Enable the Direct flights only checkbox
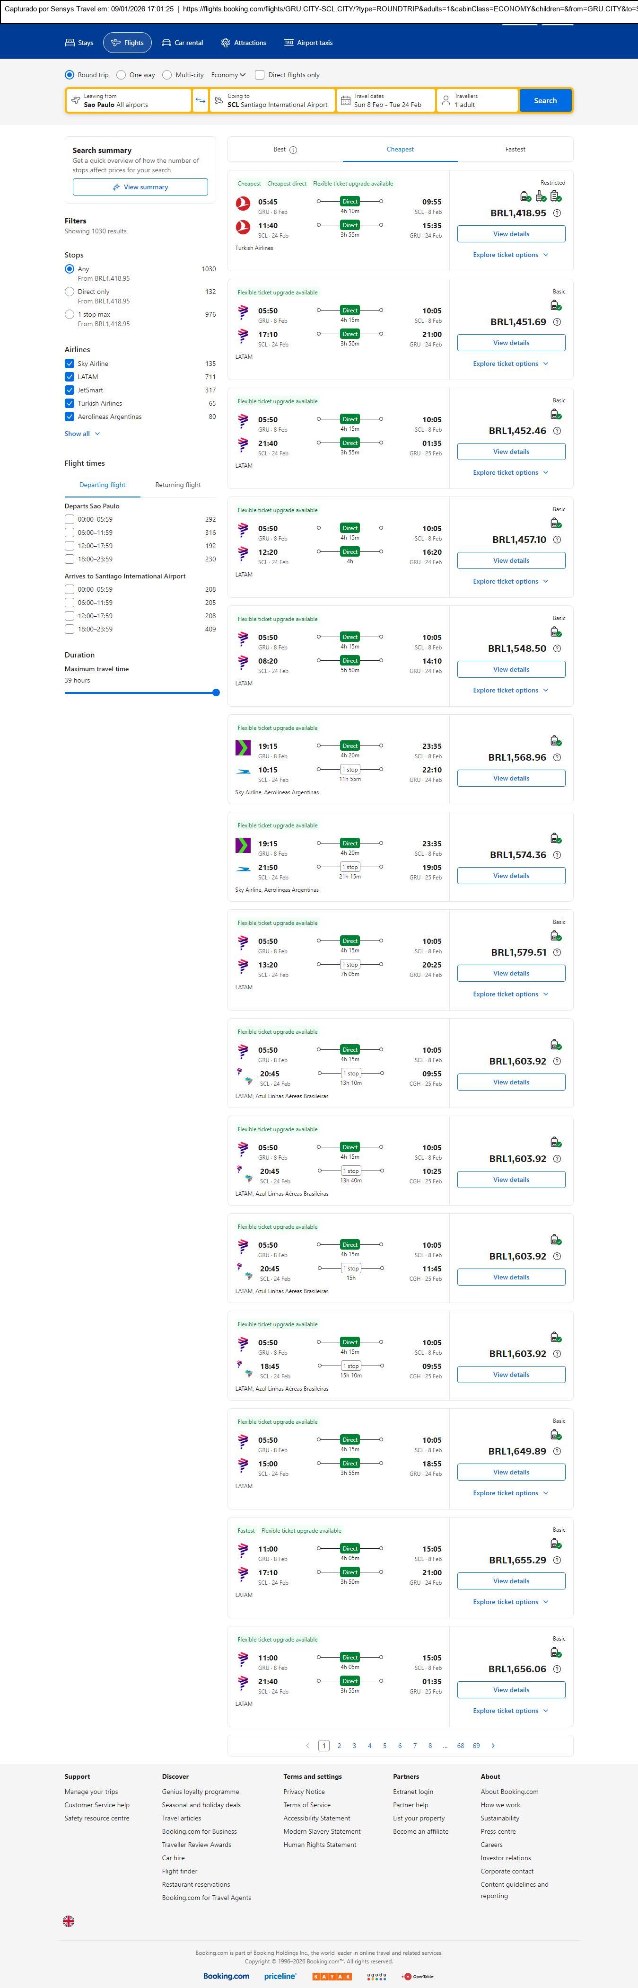 tap(260, 75)
